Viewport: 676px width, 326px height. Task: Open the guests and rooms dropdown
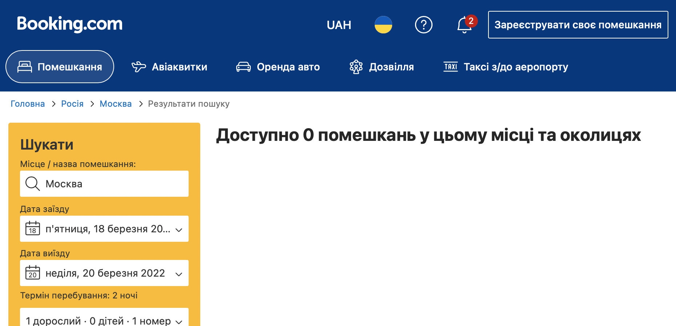pyautogui.click(x=104, y=320)
